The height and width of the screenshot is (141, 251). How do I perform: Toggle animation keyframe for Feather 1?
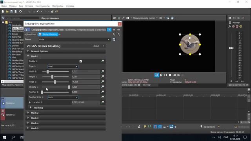point(103,92)
